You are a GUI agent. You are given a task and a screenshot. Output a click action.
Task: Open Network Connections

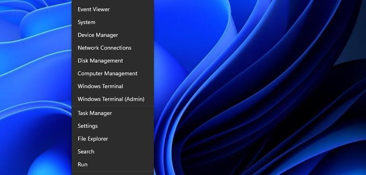(x=113, y=48)
